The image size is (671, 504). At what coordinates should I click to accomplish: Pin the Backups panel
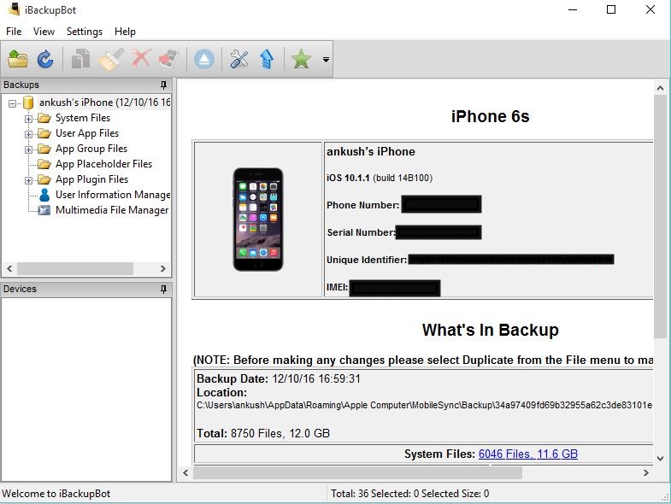pyautogui.click(x=163, y=85)
